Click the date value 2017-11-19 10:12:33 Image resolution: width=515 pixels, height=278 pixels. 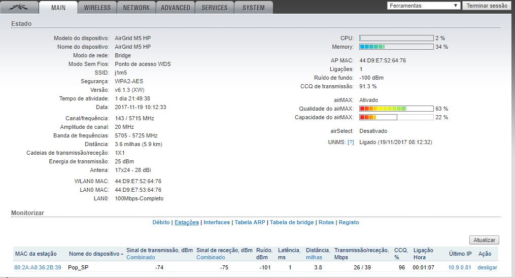point(140,107)
